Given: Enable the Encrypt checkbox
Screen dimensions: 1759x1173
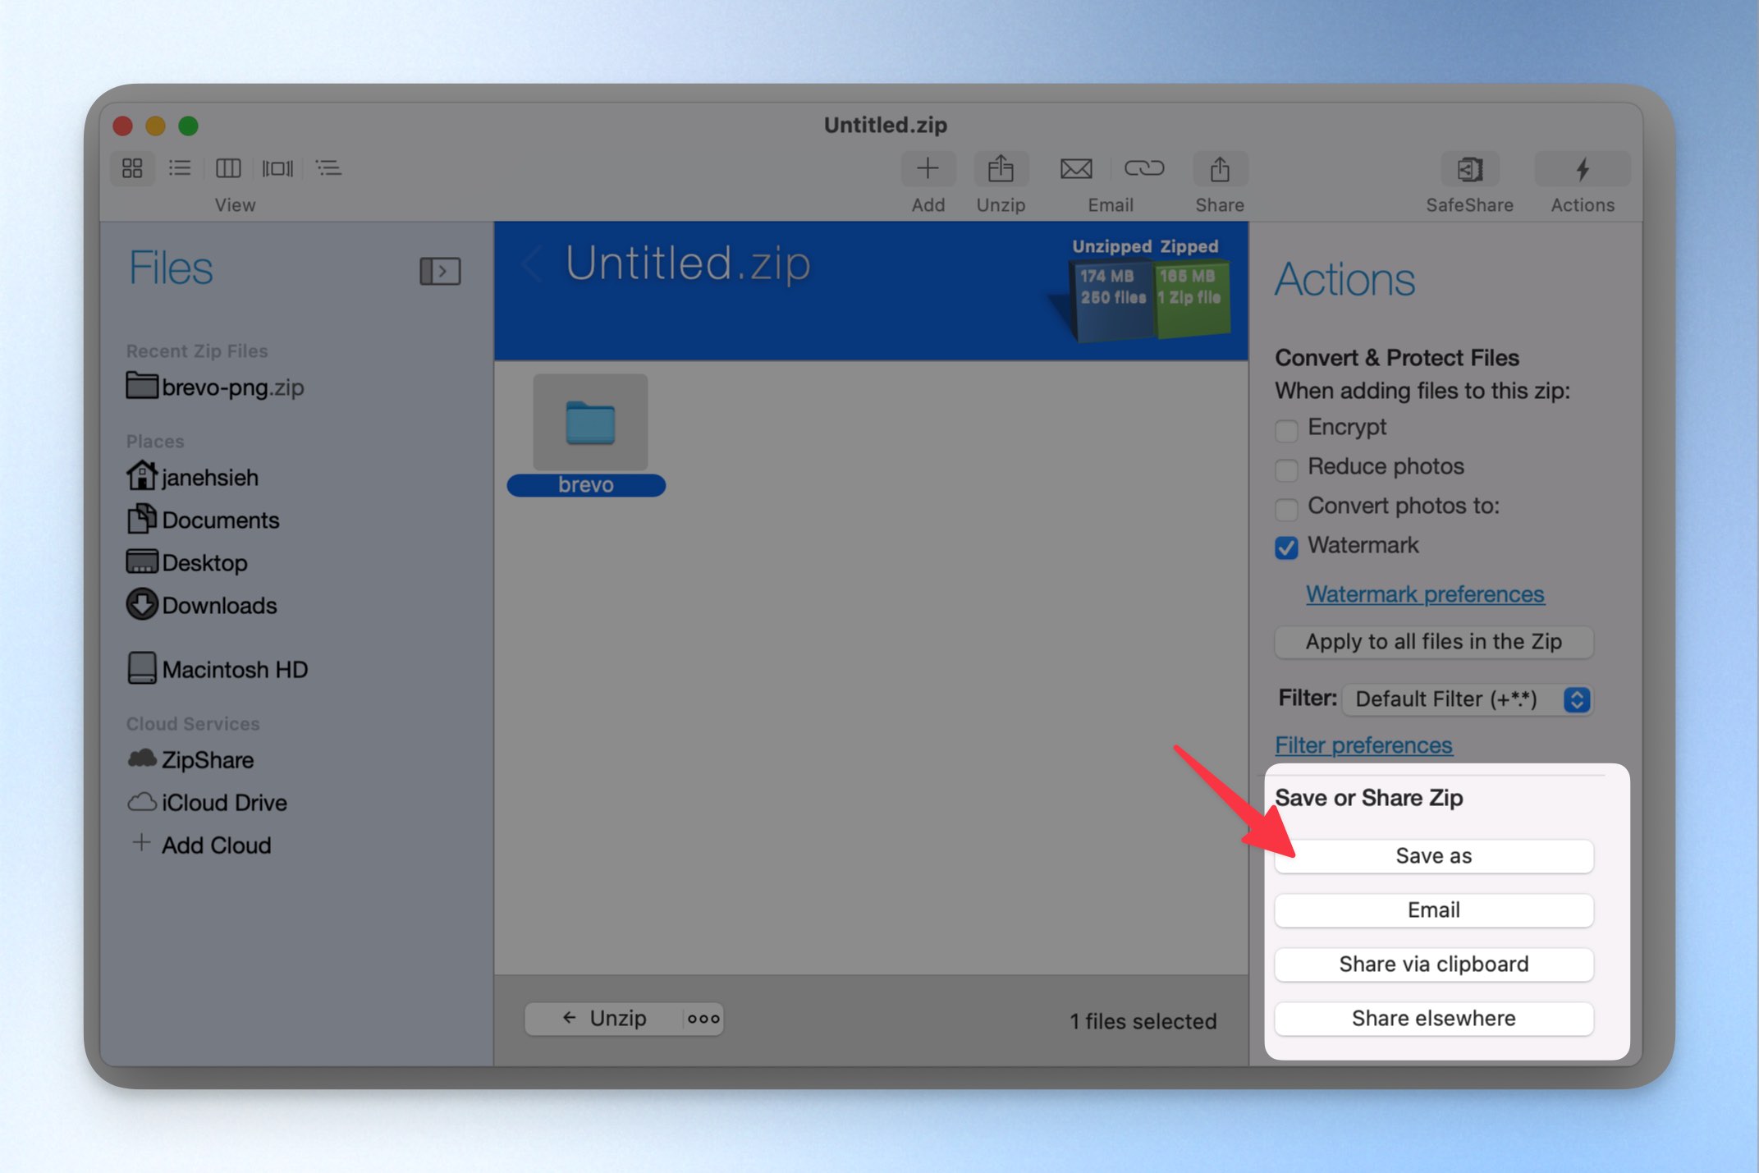Looking at the screenshot, I should click(x=1286, y=429).
